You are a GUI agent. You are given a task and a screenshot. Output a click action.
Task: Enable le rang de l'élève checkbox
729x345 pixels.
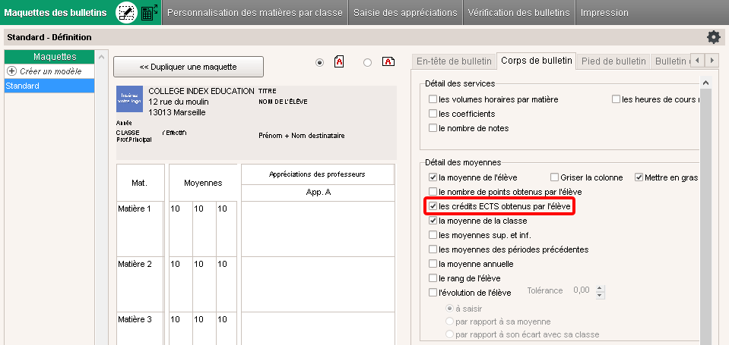click(433, 278)
